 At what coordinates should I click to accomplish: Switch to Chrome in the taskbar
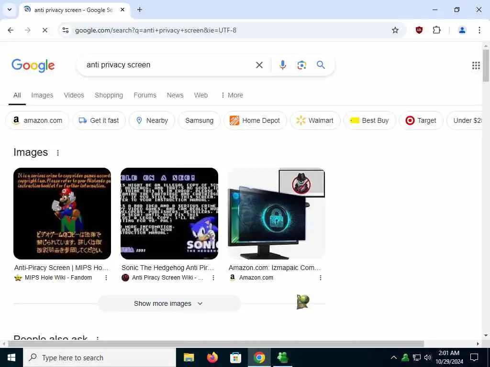click(x=259, y=357)
